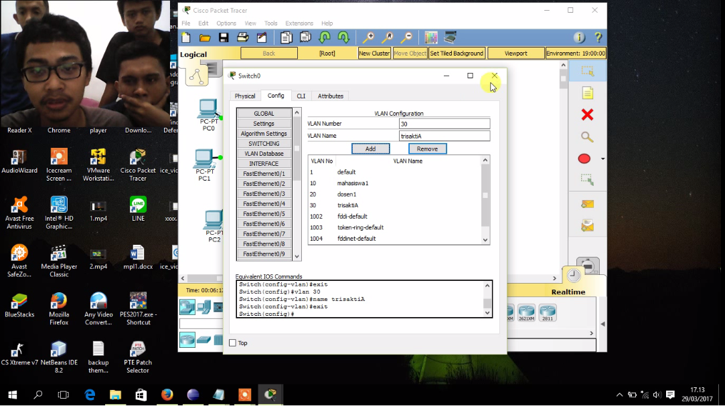Click the Undo green arrow icon
725x406 pixels.
click(x=325, y=37)
